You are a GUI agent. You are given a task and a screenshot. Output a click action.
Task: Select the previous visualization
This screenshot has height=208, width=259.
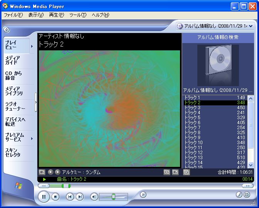pos(50,172)
